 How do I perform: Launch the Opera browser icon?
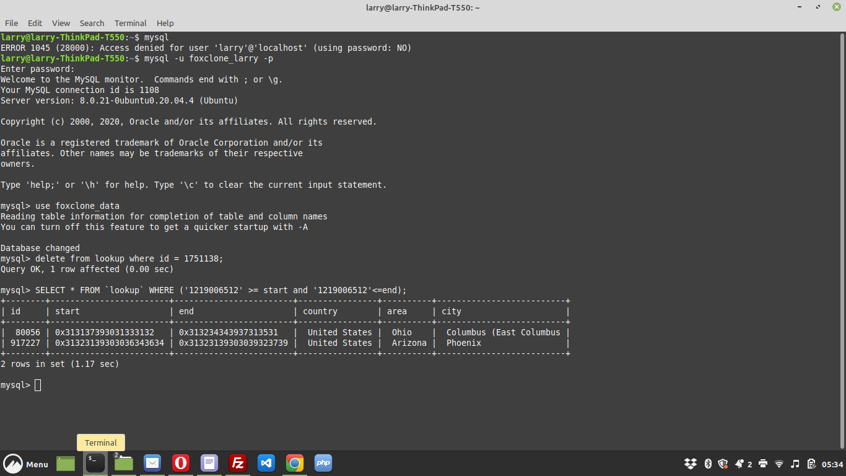click(x=181, y=464)
